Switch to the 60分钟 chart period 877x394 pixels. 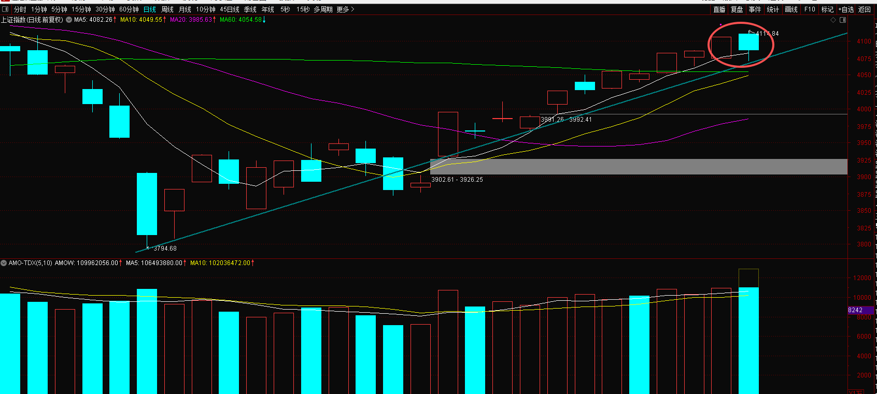tap(129, 9)
